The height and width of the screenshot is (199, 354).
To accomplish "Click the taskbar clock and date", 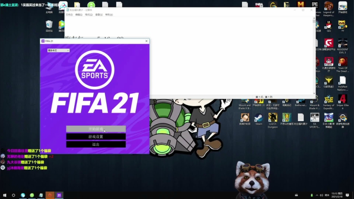I will (337, 195).
